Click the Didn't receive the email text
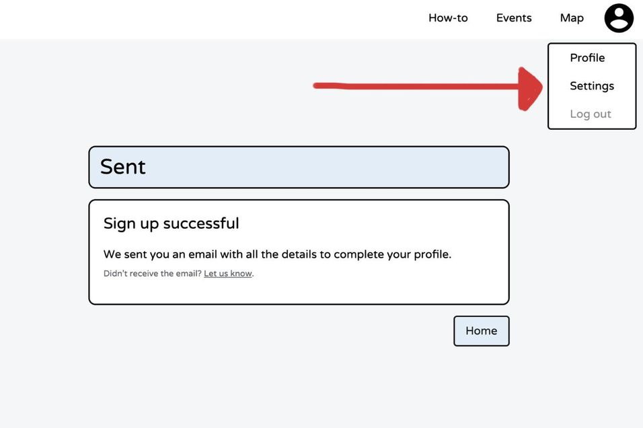The width and height of the screenshot is (643, 428). click(152, 273)
